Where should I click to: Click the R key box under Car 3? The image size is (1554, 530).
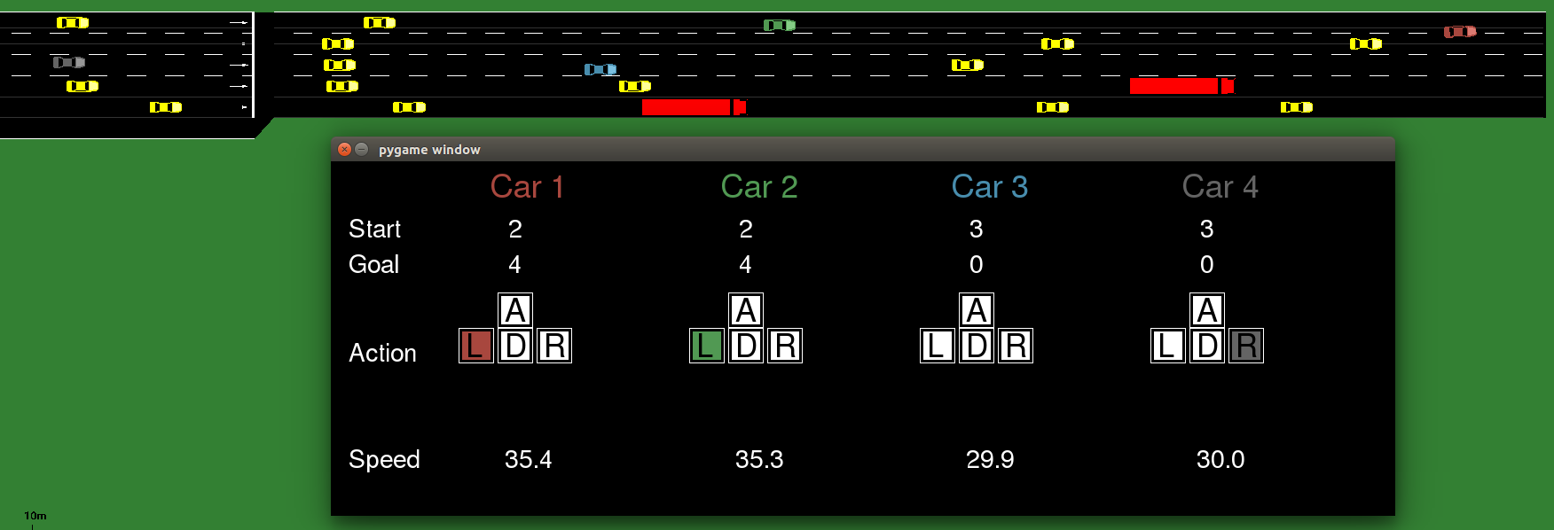pyautogui.click(x=1016, y=346)
